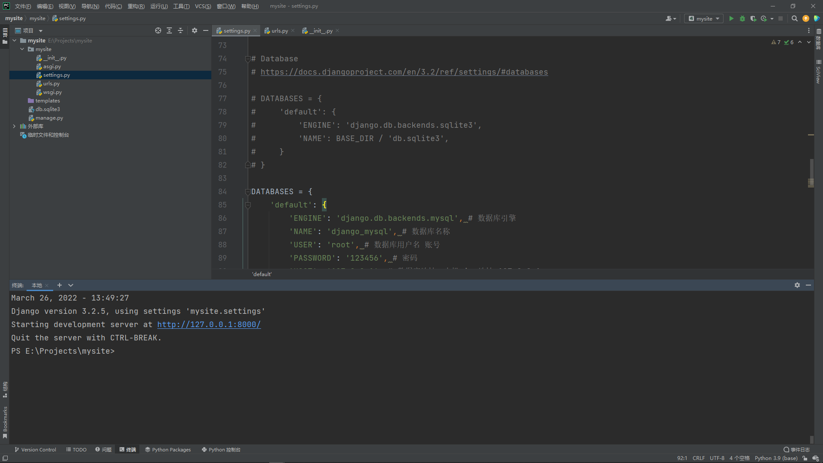This screenshot has width=823, height=463.
Task: Stop the running process
Action: (781, 18)
